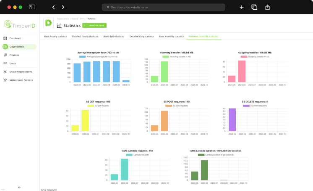Click the Dcode Reader clients icon
Viewport: 313px width, 191px height.
5,72
